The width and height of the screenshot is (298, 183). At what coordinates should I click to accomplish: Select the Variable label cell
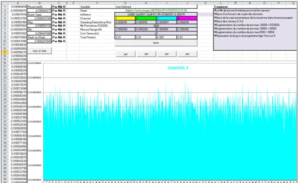(x=97, y=7)
